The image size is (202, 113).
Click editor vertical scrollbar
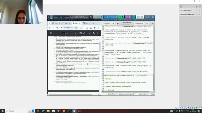[x=154, y=82]
